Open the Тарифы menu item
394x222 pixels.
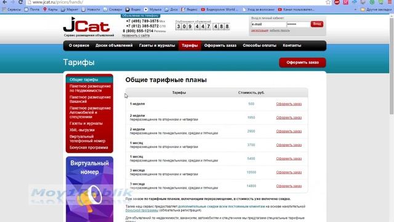point(190,46)
